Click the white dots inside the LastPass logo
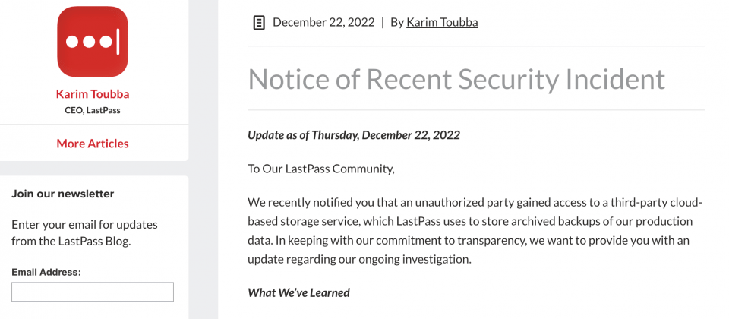The width and height of the screenshot is (729, 319). click(89, 42)
